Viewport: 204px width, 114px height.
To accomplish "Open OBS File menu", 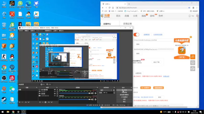I will pyautogui.click(x=21, y=31).
